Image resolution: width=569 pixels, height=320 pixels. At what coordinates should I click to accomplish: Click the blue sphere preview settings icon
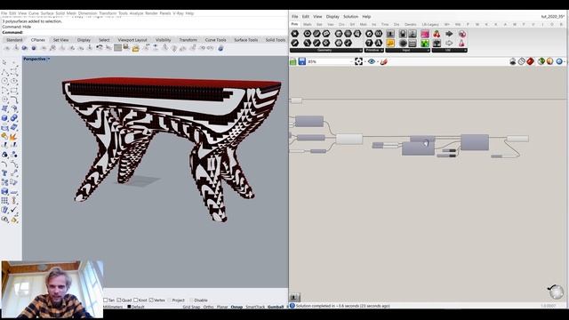pos(559,61)
